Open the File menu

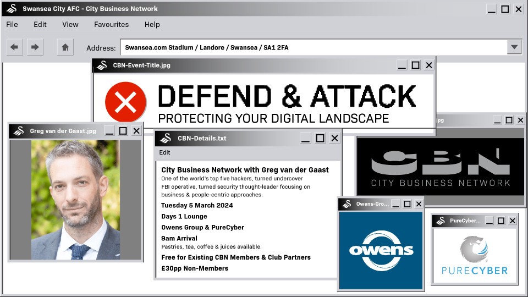12,24
